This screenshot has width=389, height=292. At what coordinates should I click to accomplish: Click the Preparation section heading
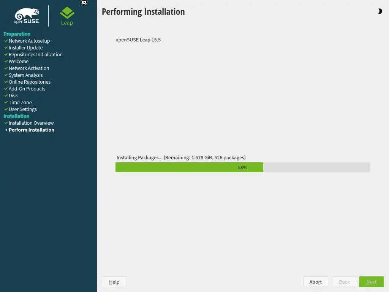click(17, 34)
